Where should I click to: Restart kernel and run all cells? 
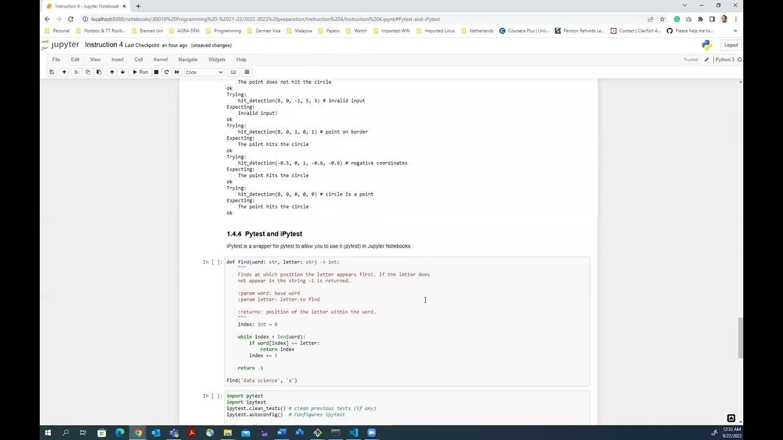click(177, 72)
